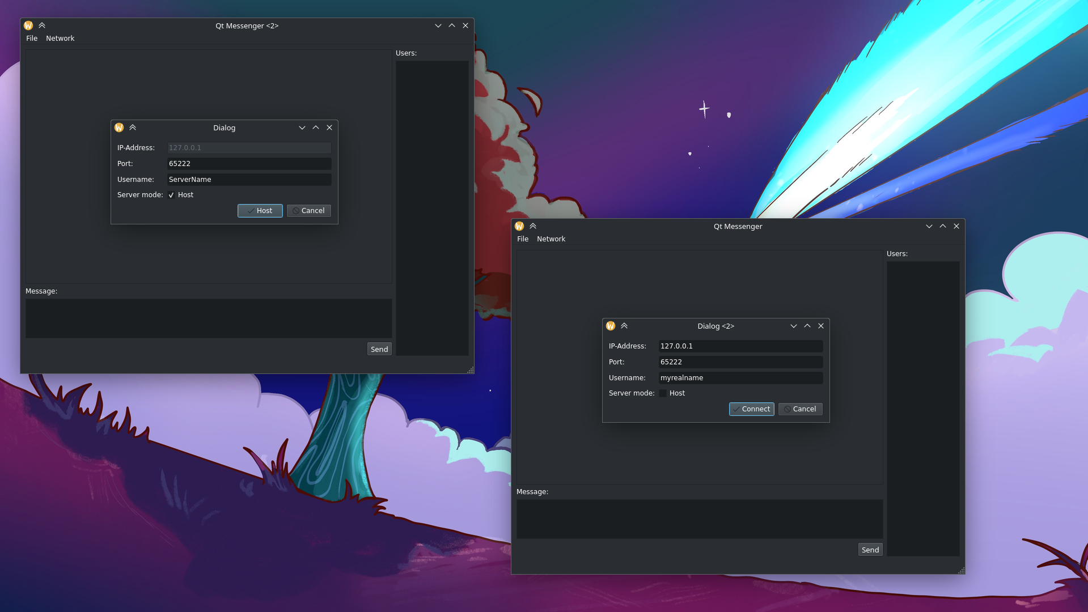The height and width of the screenshot is (612, 1088).
Task: Click the app icon in Qt Messenger <2> title bar
Action: click(28, 25)
